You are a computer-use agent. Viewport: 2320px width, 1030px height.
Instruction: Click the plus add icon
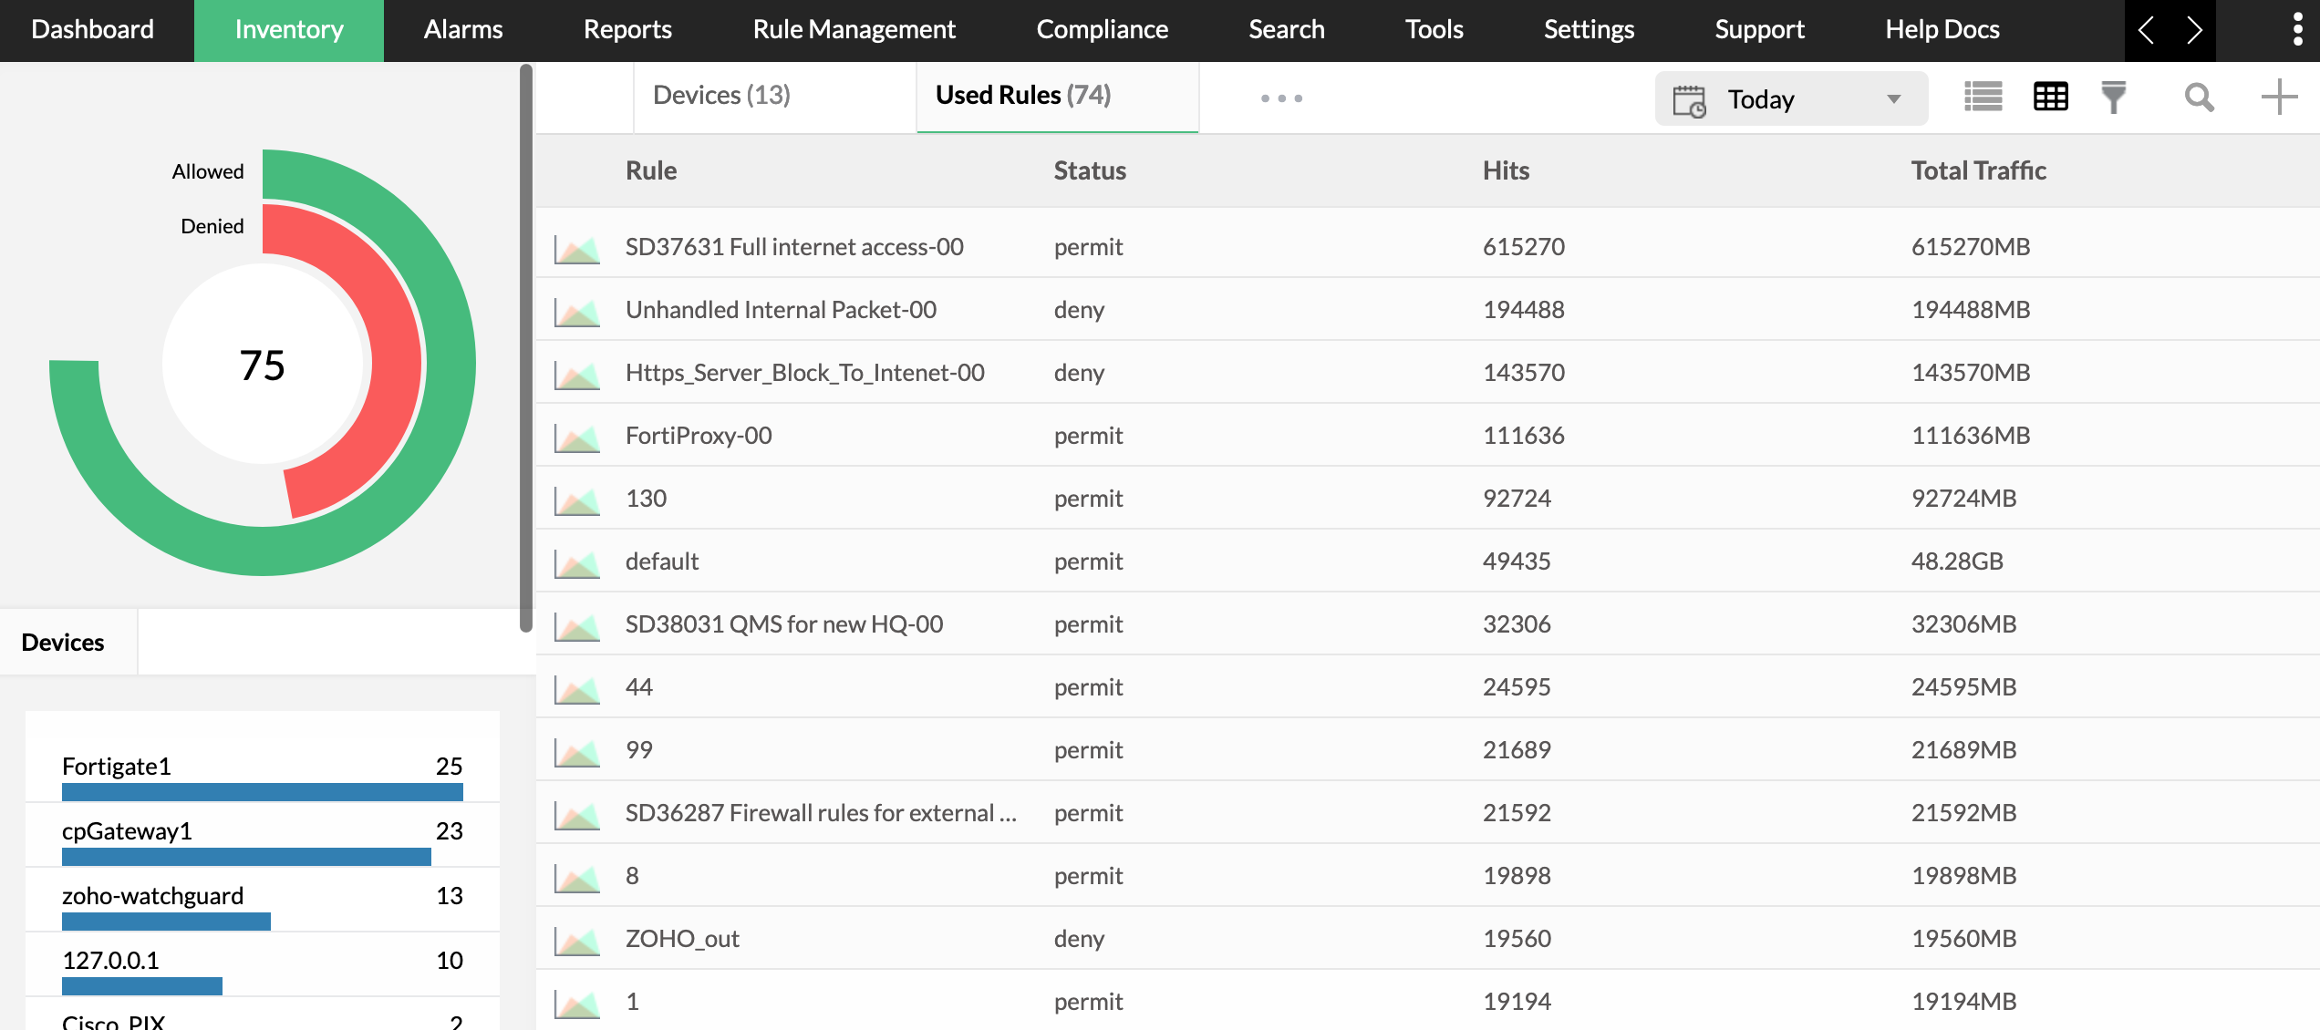coord(2278,97)
